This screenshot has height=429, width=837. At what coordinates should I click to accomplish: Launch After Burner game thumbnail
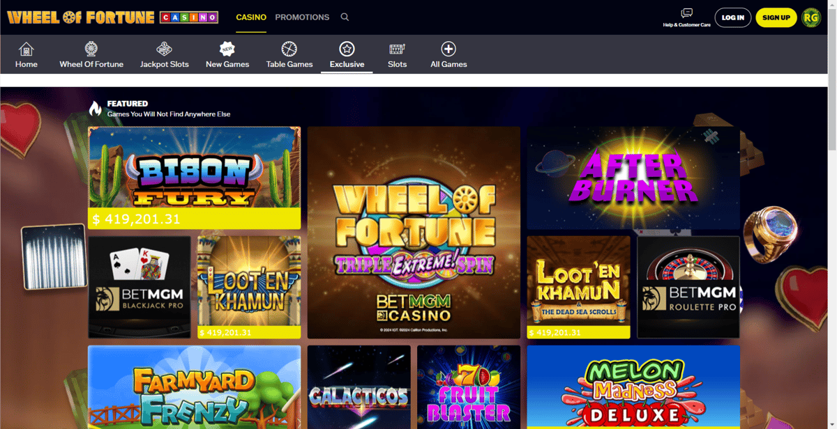pos(633,178)
